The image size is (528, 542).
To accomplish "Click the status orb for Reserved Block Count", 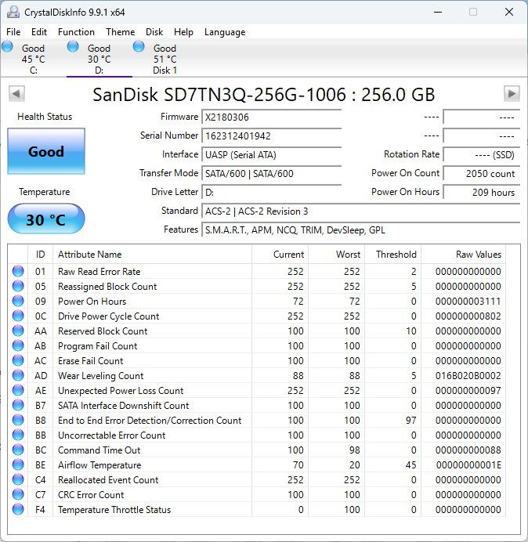I will 18,331.
